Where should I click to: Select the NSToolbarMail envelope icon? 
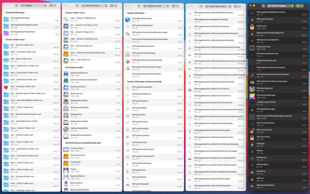tap(128, 116)
